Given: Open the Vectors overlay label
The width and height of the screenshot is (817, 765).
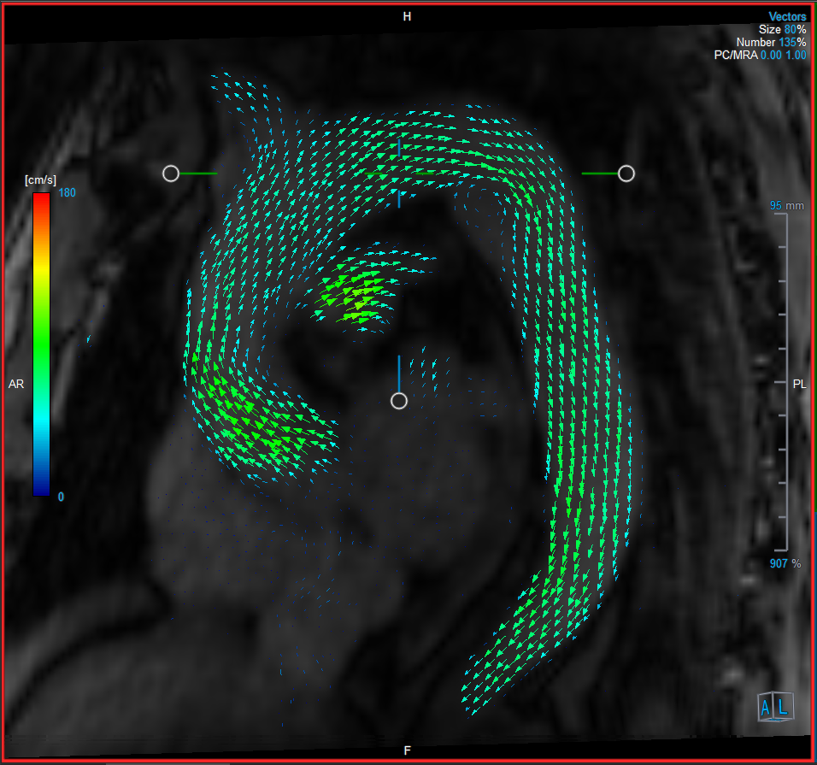Looking at the screenshot, I should 787,17.
